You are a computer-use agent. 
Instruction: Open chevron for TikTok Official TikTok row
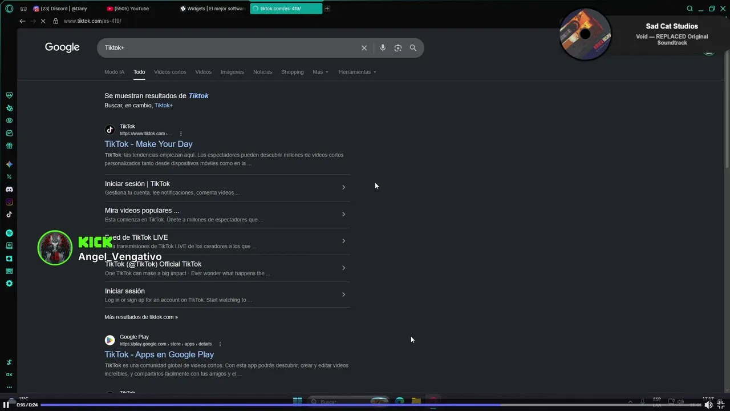coord(343,268)
